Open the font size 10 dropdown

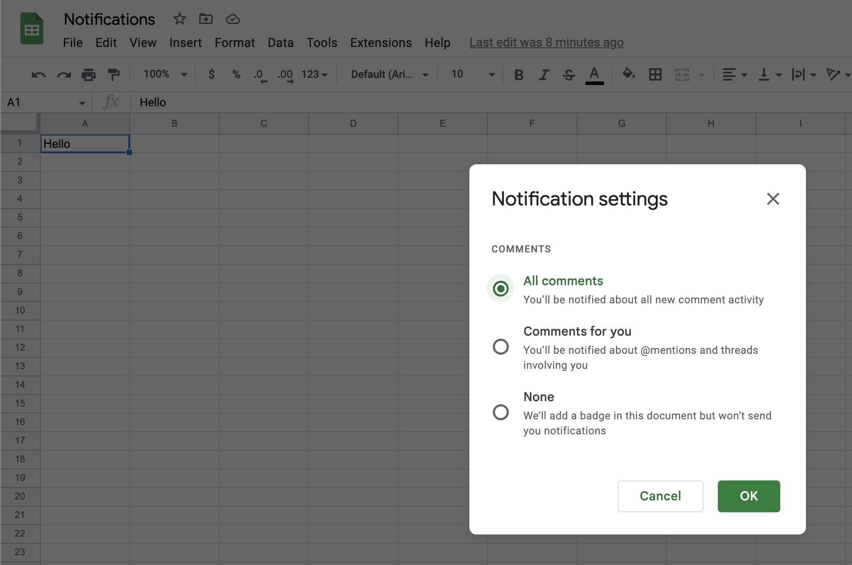(x=472, y=74)
